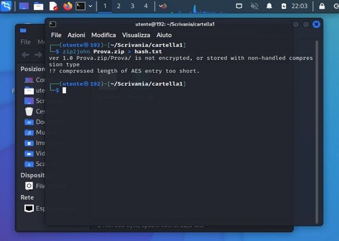This screenshot has width=339, height=241.
Task: Go forward in the file manager
Action: tap(38, 55)
